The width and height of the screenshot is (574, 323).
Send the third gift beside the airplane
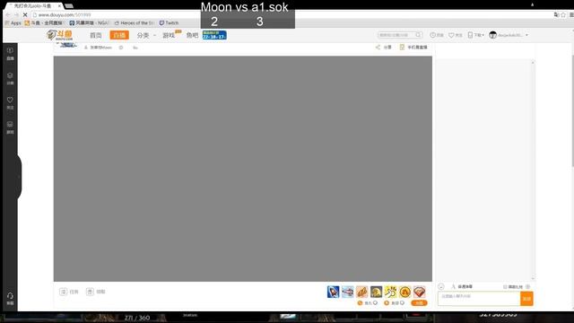pos(361,292)
